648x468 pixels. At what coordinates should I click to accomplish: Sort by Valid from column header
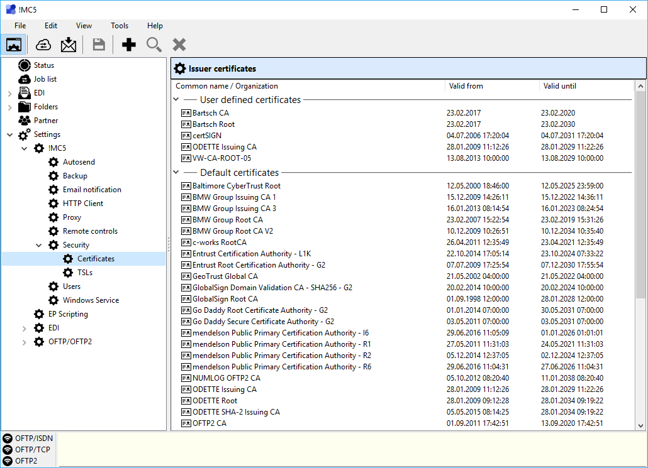click(x=492, y=86)
